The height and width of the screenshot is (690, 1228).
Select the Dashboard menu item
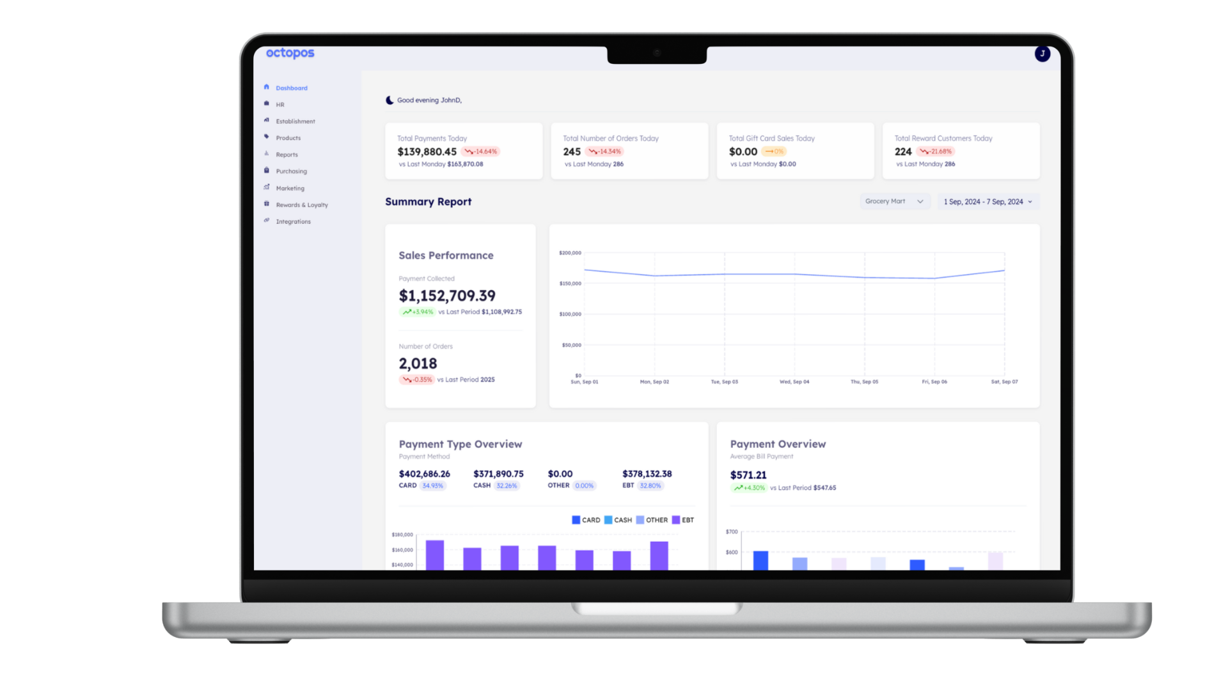point(292,88)
